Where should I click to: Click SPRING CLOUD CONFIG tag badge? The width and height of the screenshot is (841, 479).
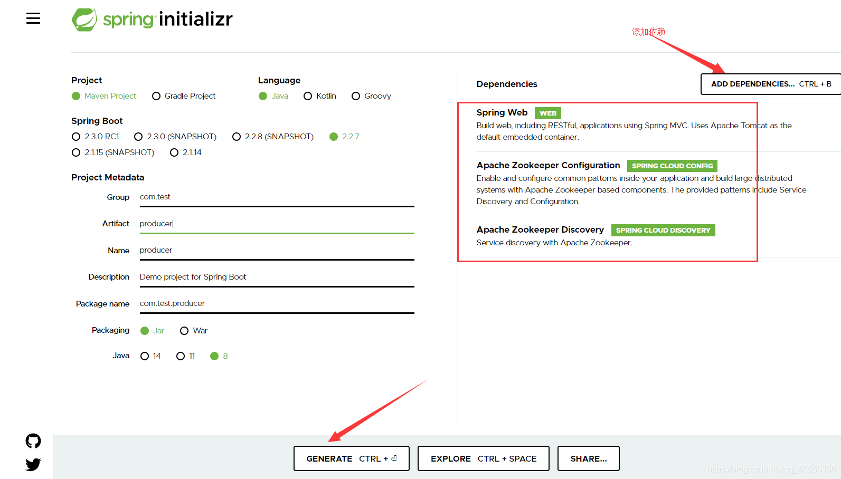(673, 166)
